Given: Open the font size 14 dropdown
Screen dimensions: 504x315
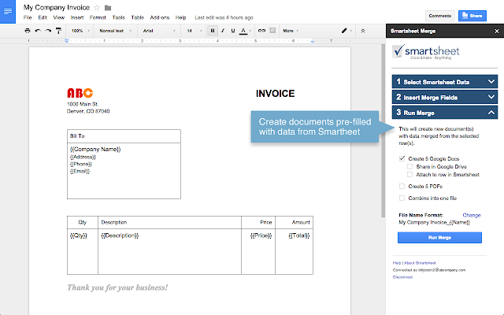Looking at the screenshot, I should 195,31.
